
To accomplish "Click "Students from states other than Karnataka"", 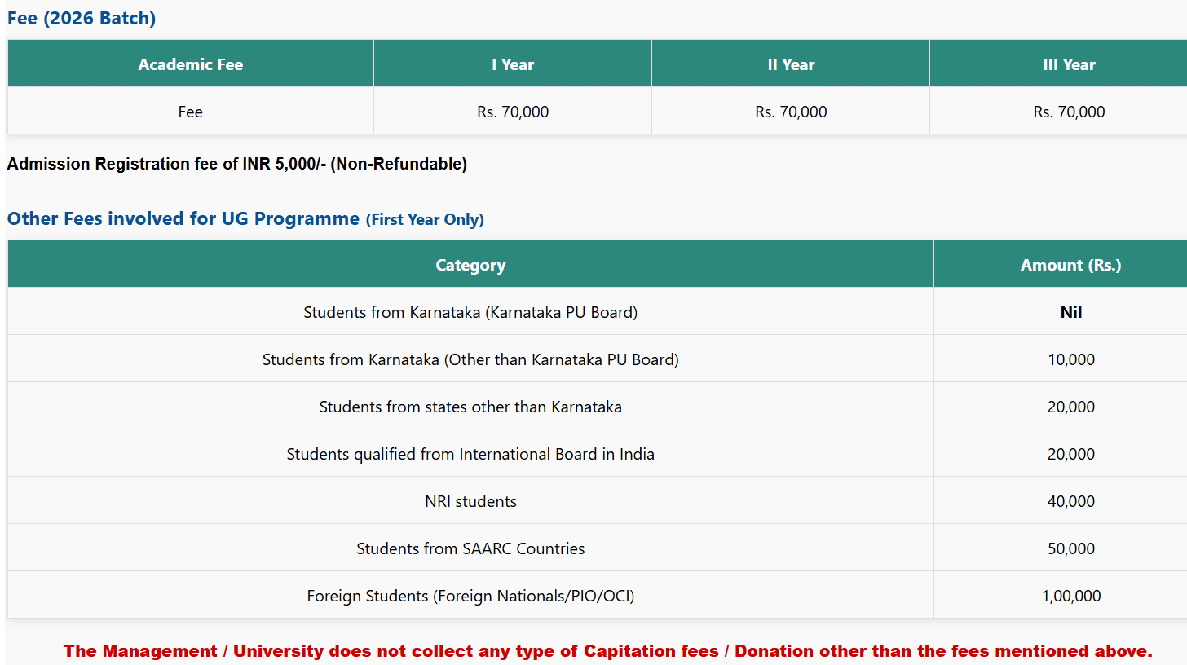I will (470, 407).
